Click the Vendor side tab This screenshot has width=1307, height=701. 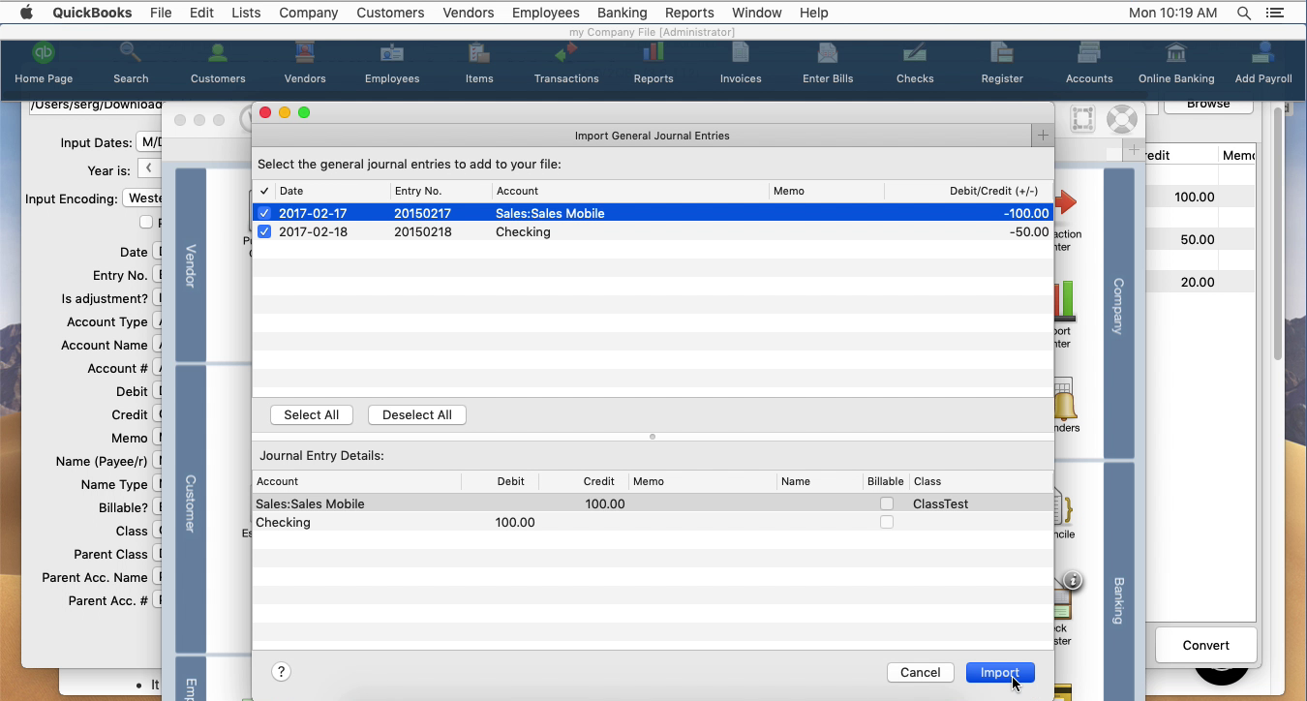191,265
